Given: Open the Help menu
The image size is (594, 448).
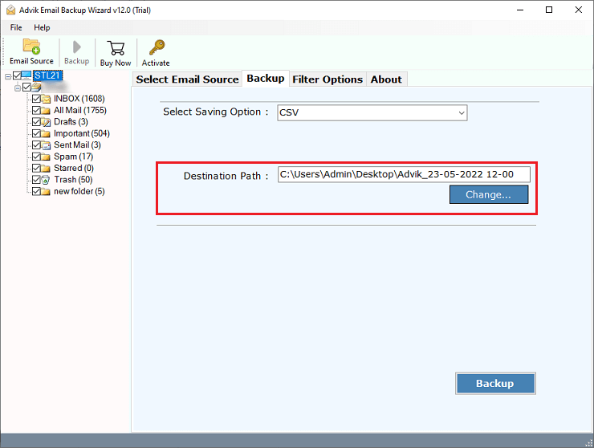Looking at the screenshot, I should coord(42,27).
